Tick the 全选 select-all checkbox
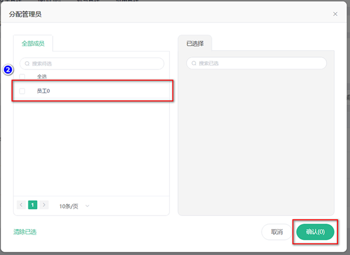This screenshot has height=255, width=350. (22, 77)
